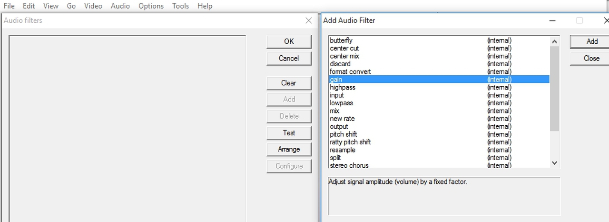
Task: Open the Video menu
Action: coord(93,6)
